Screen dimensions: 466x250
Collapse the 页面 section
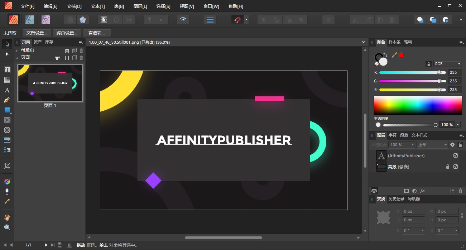click(16, 57)
